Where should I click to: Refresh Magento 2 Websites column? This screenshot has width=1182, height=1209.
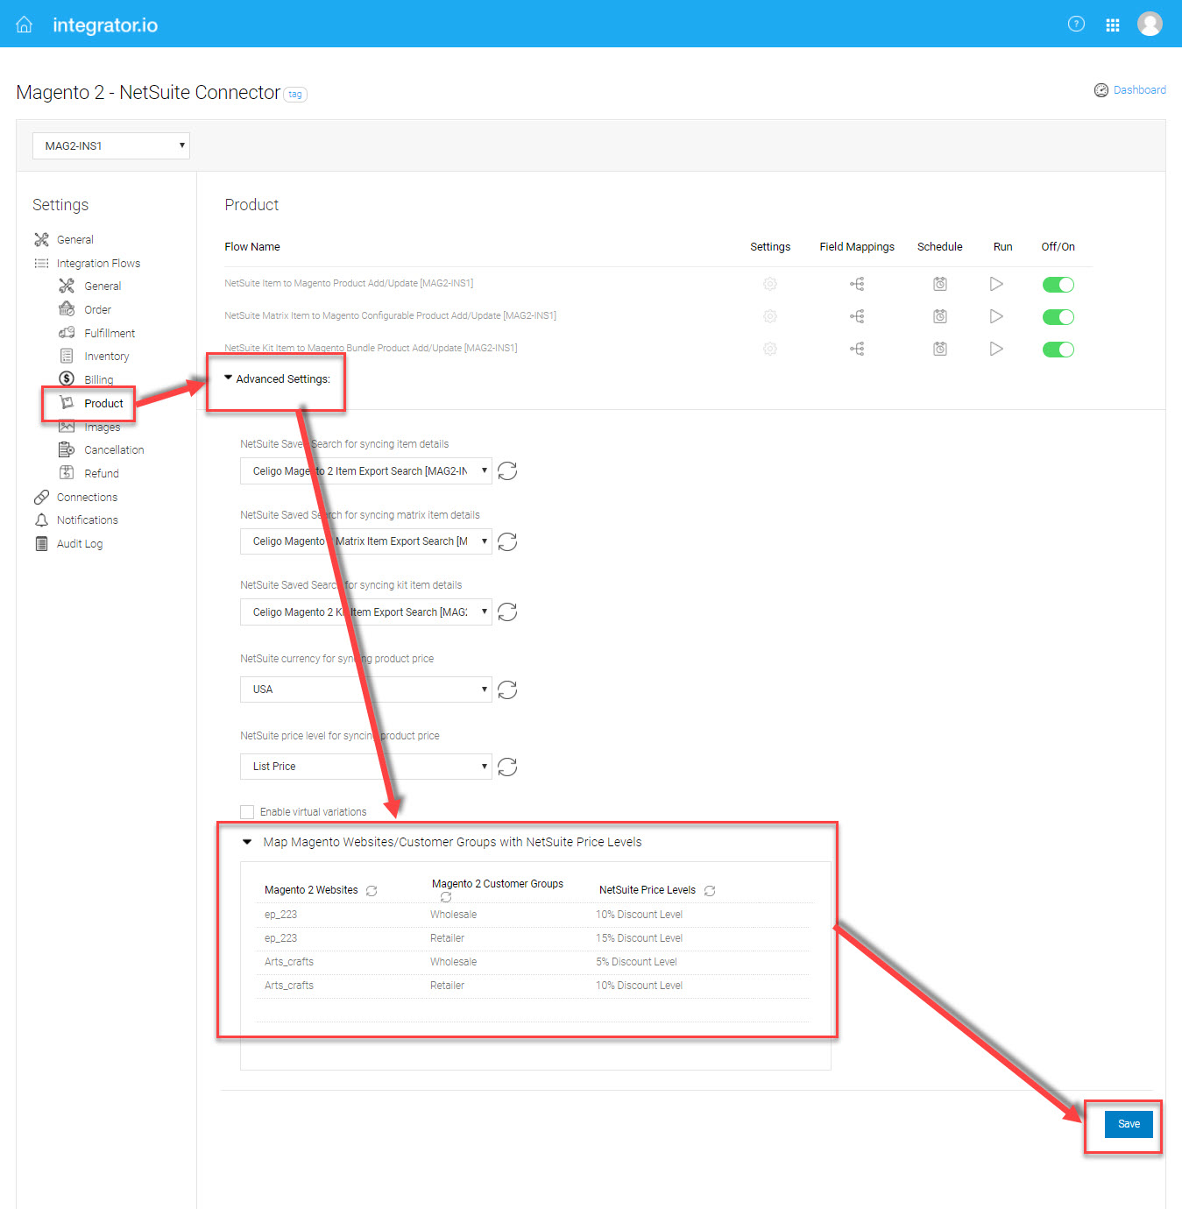[372, 891]
